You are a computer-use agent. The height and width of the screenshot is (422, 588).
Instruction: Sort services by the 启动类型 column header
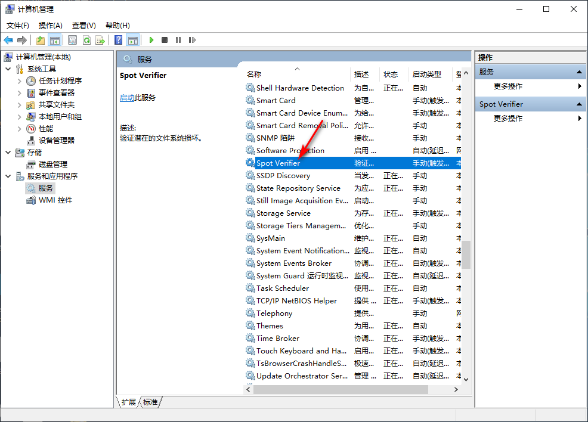427,75
